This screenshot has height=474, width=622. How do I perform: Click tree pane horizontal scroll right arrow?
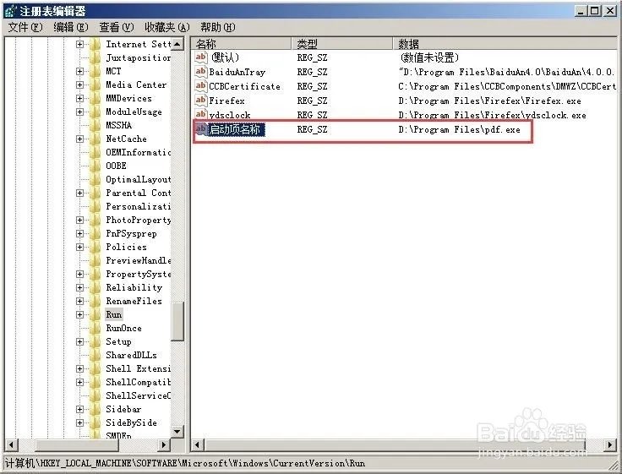164,444
